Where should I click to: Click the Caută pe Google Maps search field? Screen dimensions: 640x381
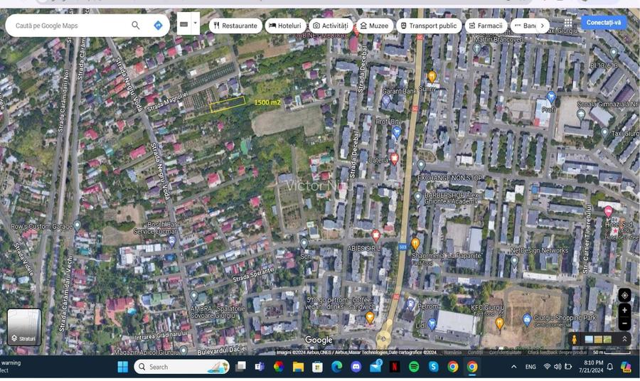pos(68,26)
